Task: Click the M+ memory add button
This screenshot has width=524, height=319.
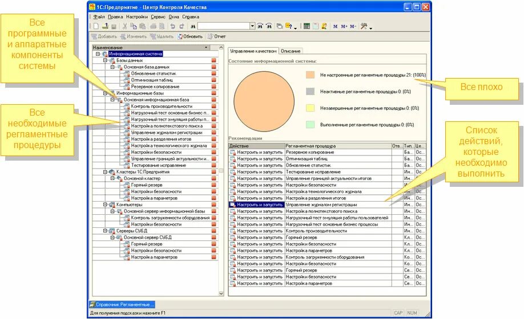Action: pos(344,26)
